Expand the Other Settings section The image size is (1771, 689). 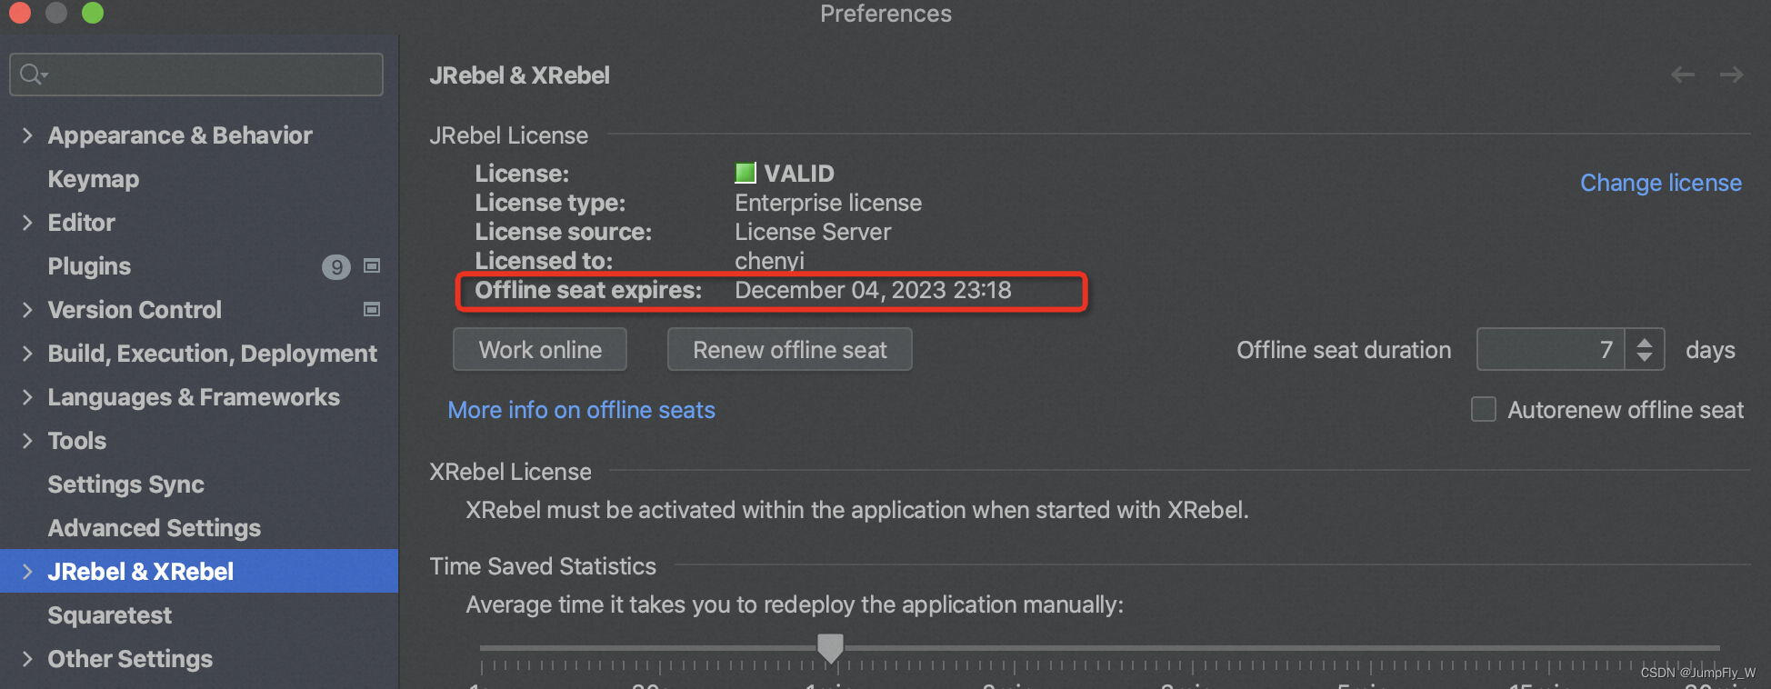pyautogui.click(x=27, y=659)
